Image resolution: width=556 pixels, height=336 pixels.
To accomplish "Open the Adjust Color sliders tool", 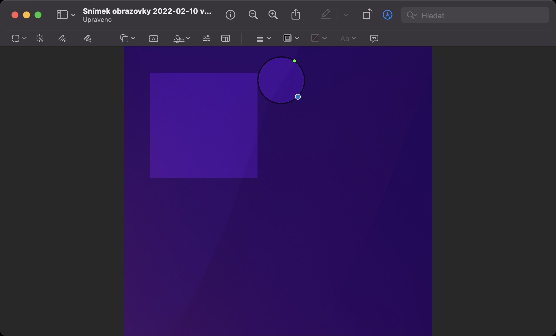I will 206,38.
